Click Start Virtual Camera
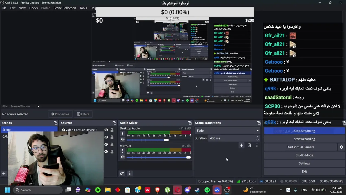The width and height of the screenshot is (346, 195). tap(300, 147)
